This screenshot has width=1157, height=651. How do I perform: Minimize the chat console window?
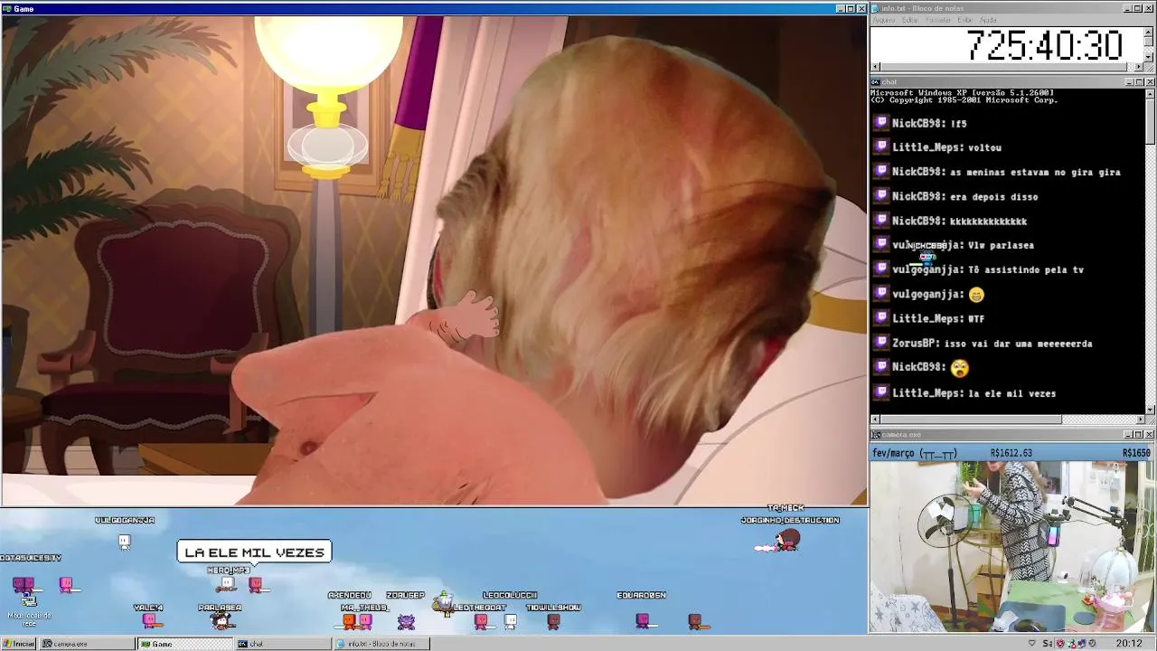(x=1129, y=82)
